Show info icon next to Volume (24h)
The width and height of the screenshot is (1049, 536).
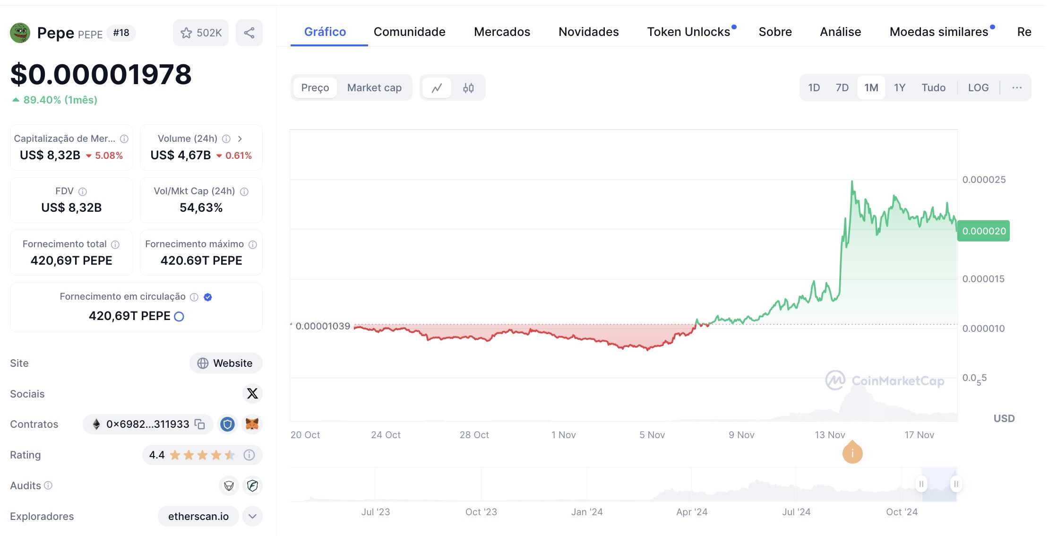point(226,138)
